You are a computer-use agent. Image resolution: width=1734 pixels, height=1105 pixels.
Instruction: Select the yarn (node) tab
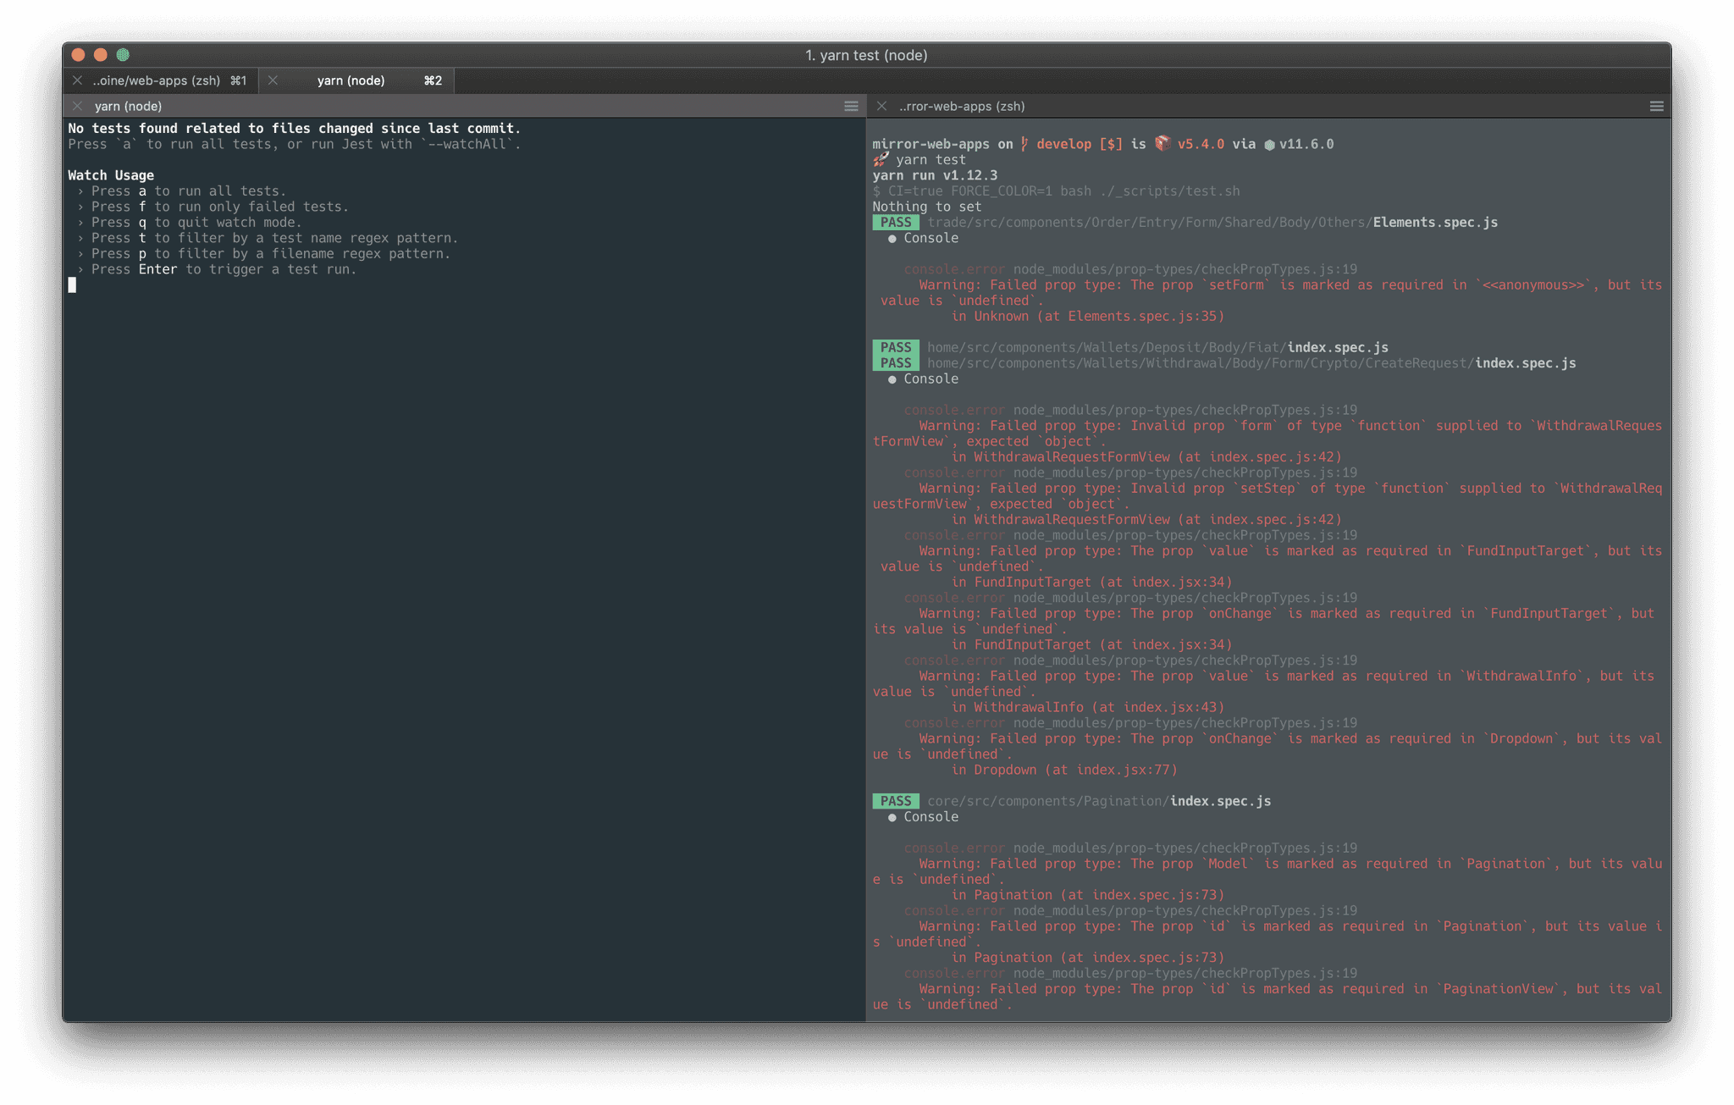[x=351, y=80]
